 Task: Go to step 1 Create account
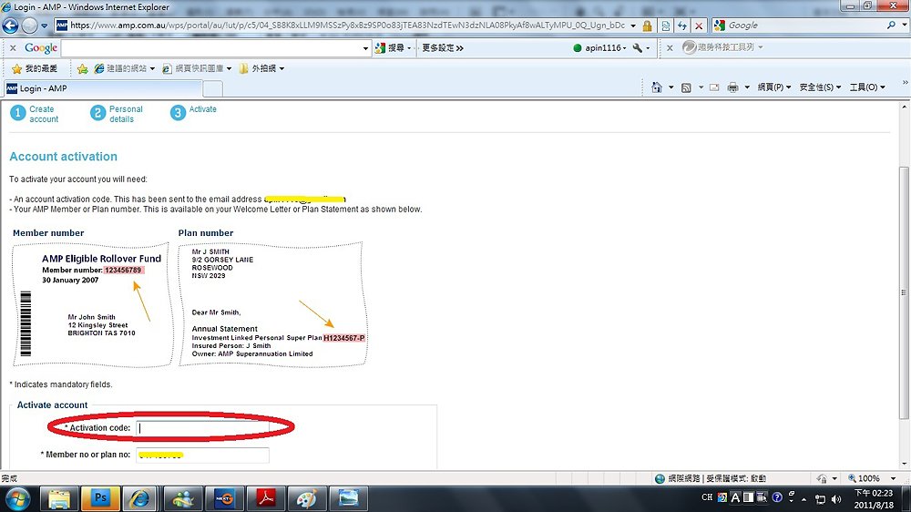click(x=35, y=114)
